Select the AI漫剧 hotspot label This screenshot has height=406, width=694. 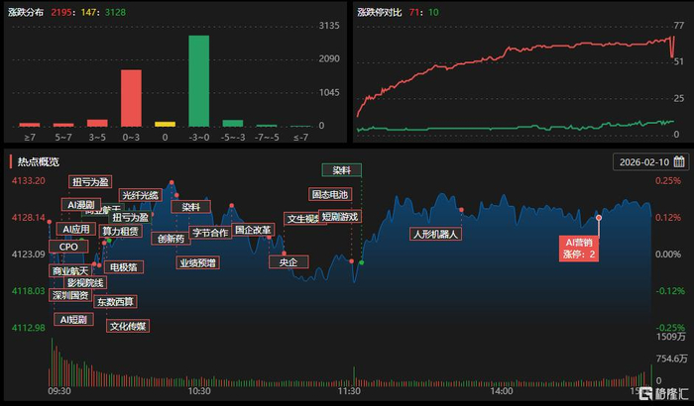81,205
